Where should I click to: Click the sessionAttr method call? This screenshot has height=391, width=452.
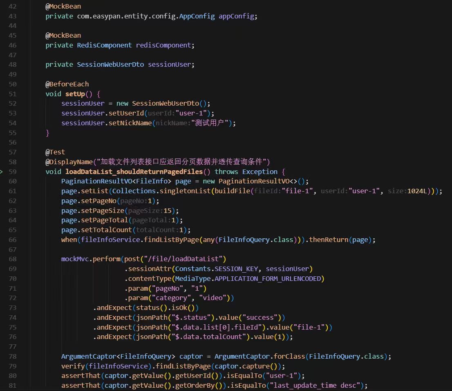(x=150, y=269)
